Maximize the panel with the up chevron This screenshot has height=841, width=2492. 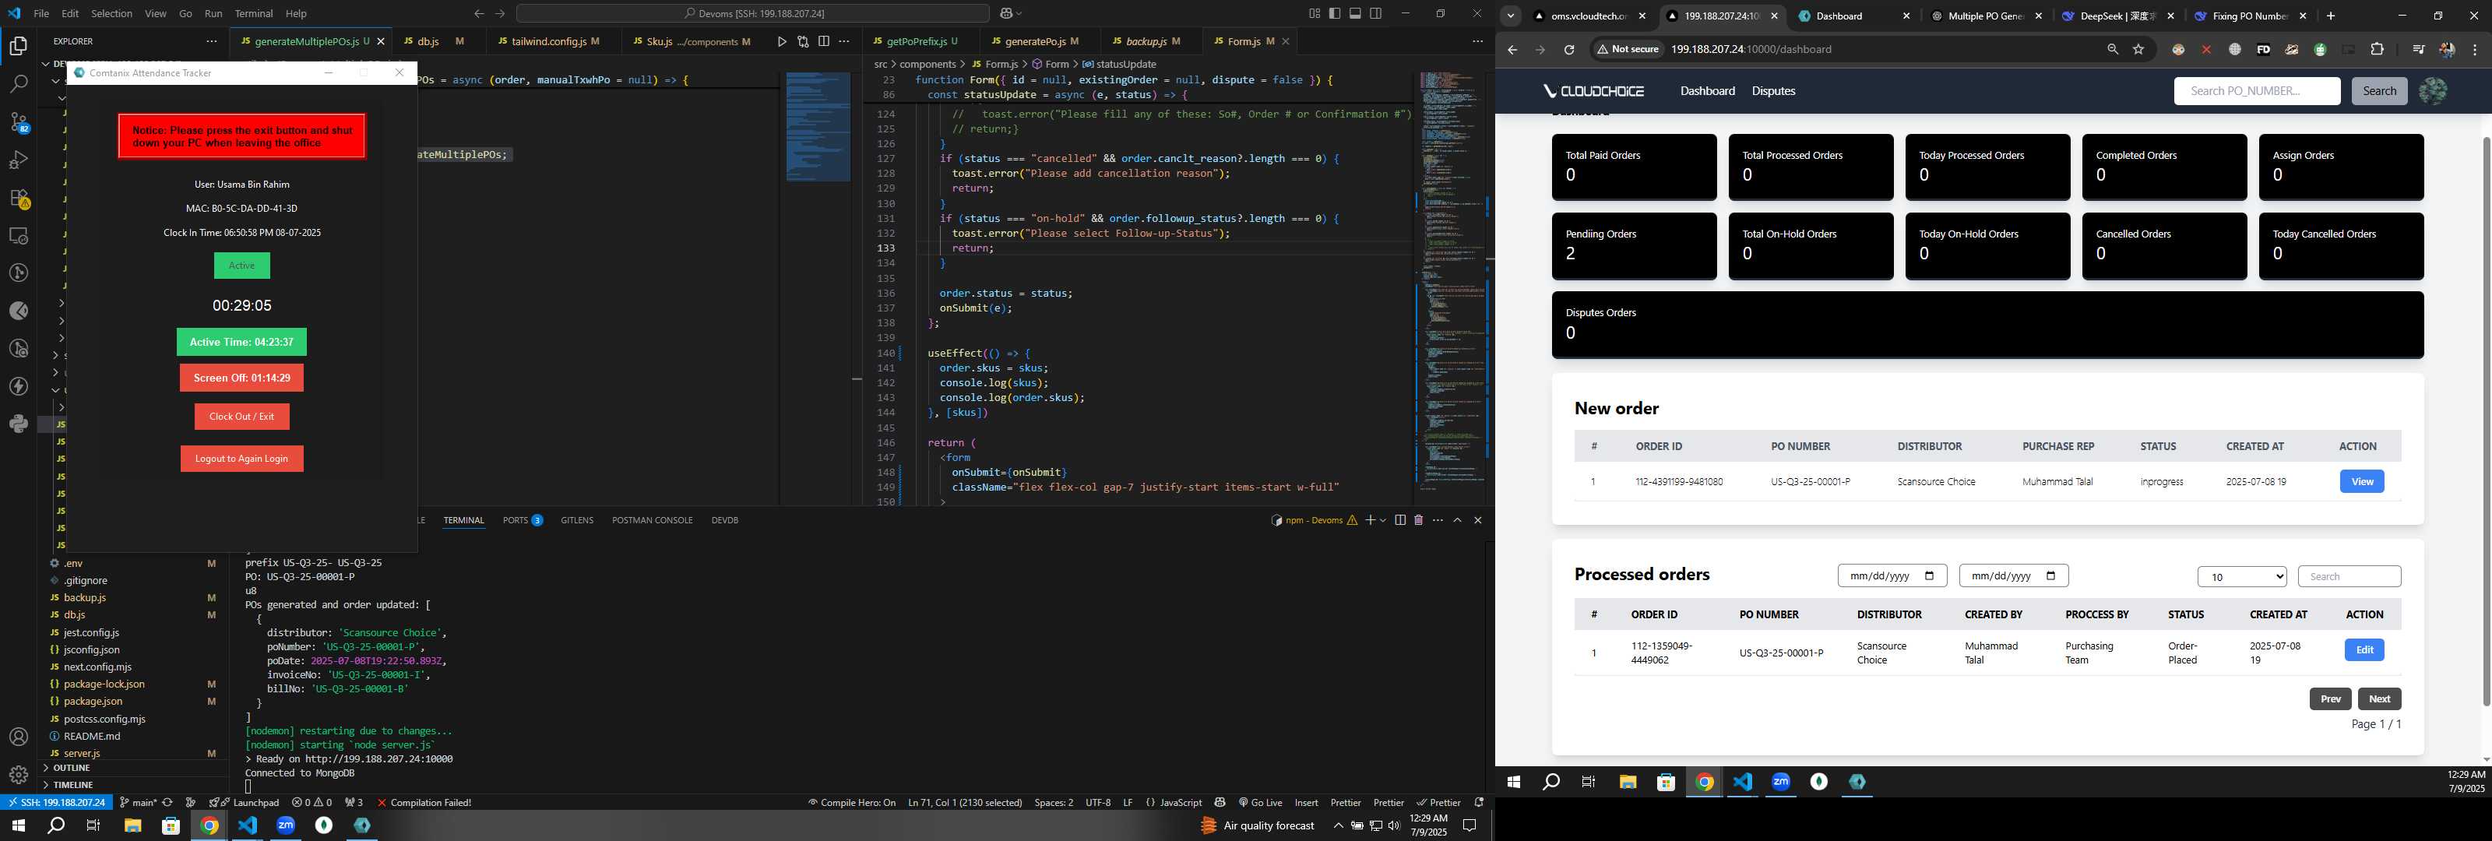(x=1458, y=521)
